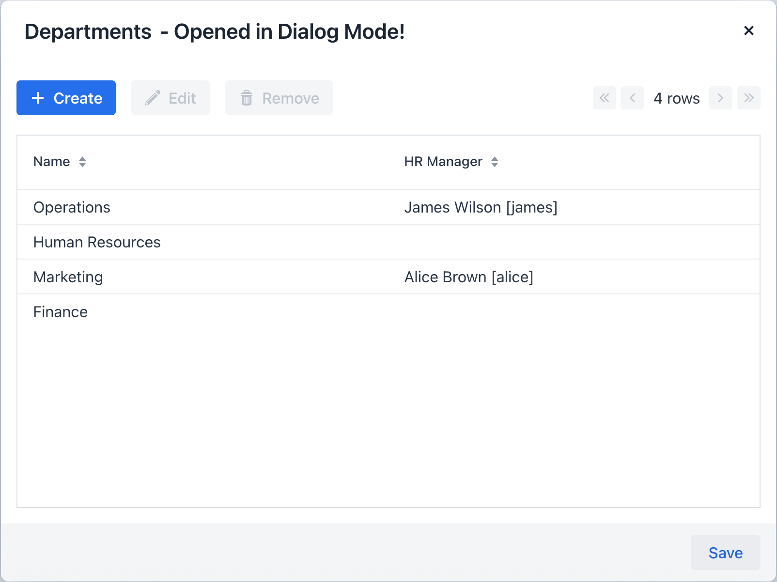Screen dimensions: 777x582
Task: Click the last-page double-chevron pagination icon
Action: (x=748, y=98)
